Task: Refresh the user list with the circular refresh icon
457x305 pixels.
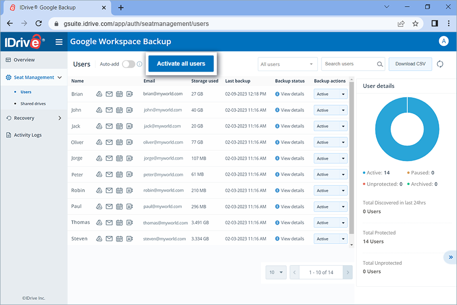Action: (x=440, y=64)
